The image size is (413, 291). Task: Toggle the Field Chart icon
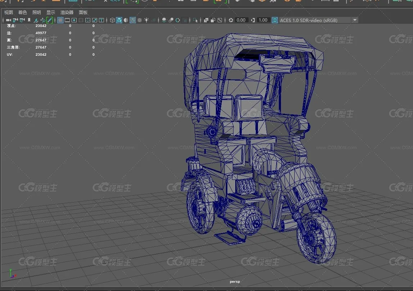click(x=88, y=20)
